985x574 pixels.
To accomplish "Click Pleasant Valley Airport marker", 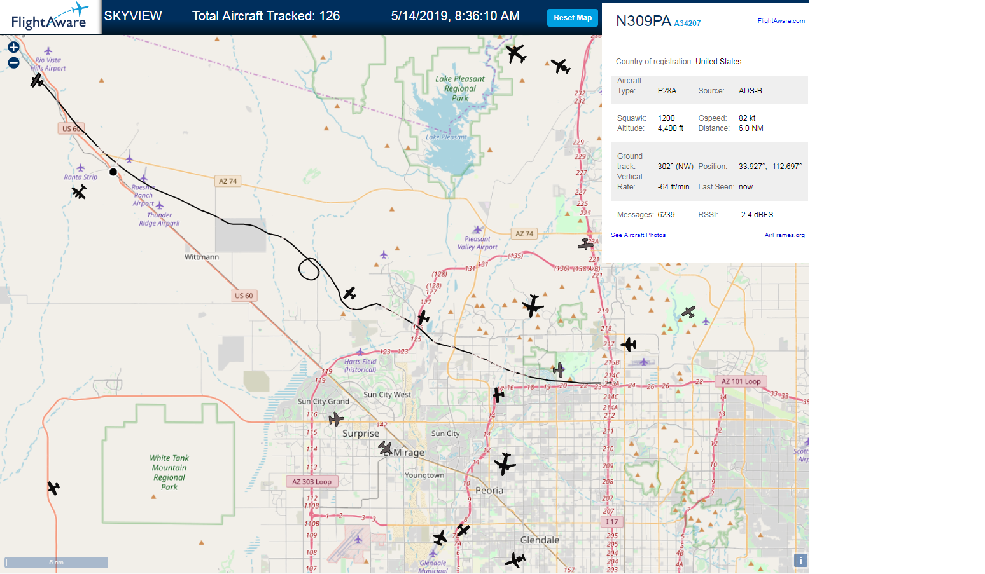I will [x=477, y=230].
